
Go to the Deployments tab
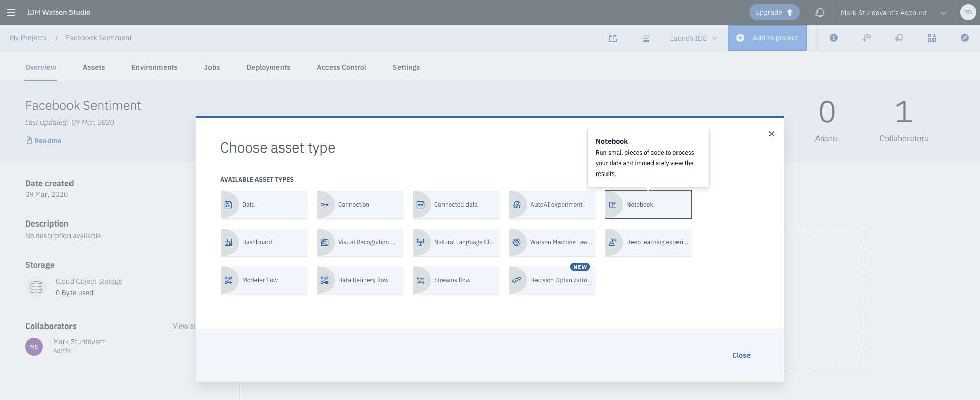pos(268,67)
